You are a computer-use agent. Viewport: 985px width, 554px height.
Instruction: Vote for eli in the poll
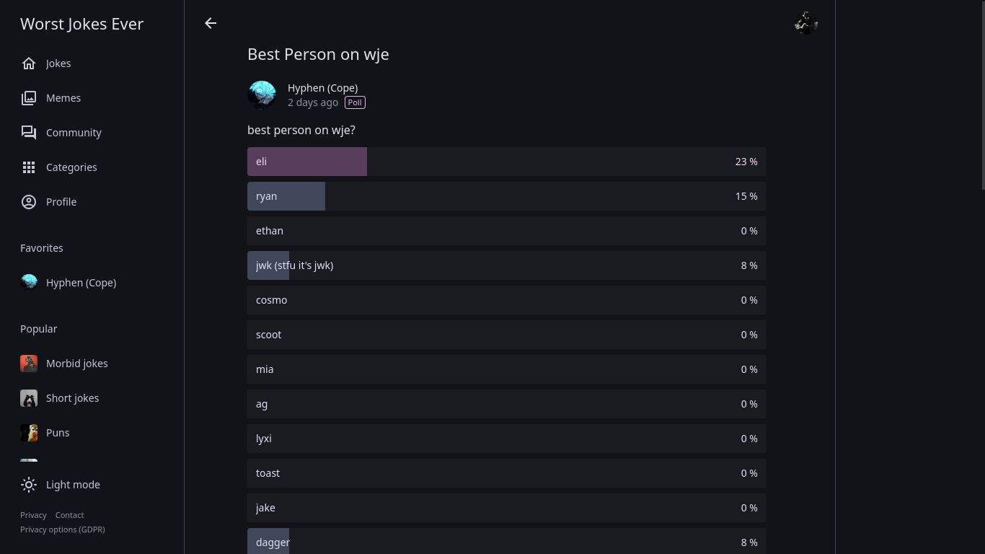506,162
